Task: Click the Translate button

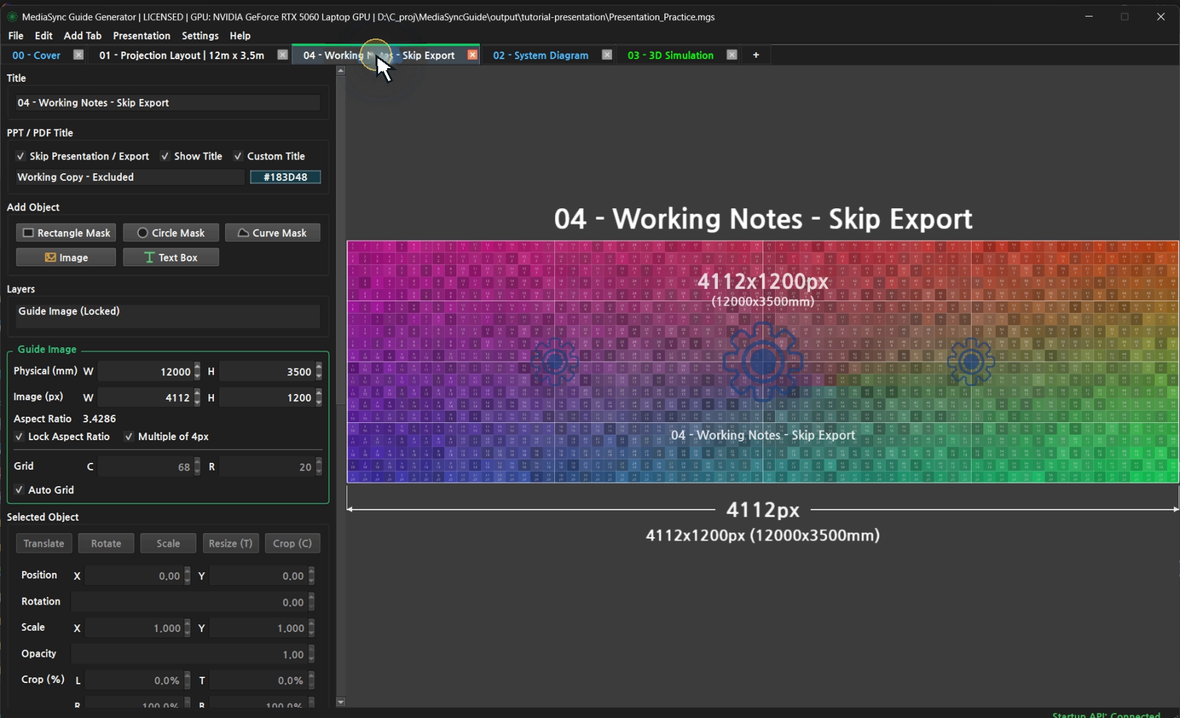Action: [44, 543]
